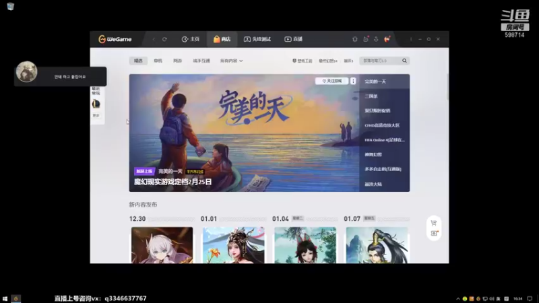Open the 直播 live tab
This screenshot has height=303, width=539.
[293, 39]
